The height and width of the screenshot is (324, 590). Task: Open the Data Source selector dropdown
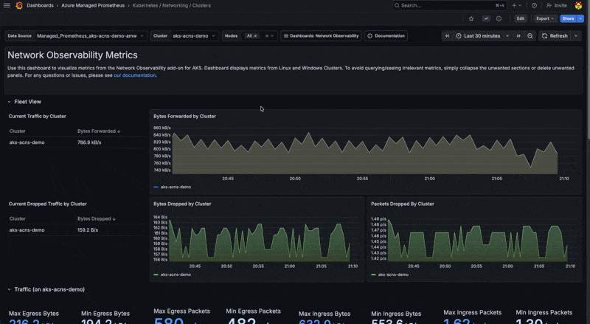coord(90,35)
